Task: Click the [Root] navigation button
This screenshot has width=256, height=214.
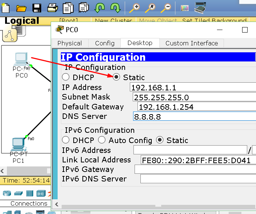Action: pos(69,20)
